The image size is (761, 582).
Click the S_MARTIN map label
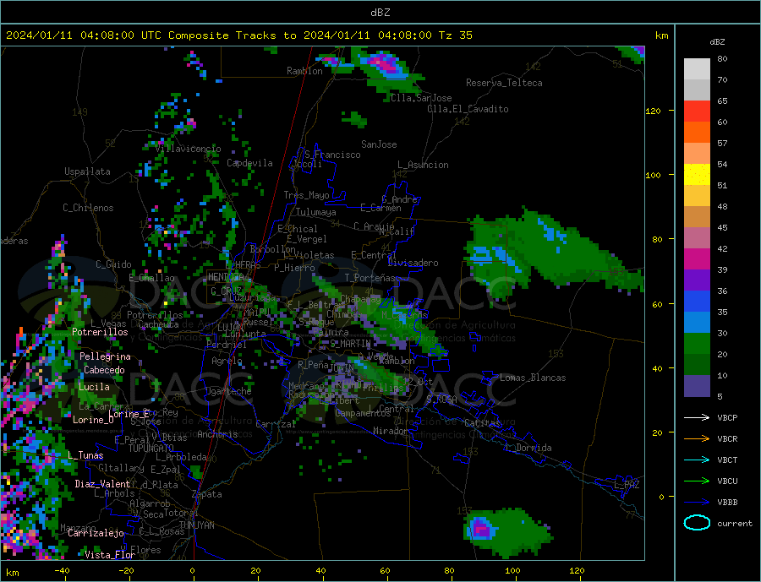[x=350, y=344]
